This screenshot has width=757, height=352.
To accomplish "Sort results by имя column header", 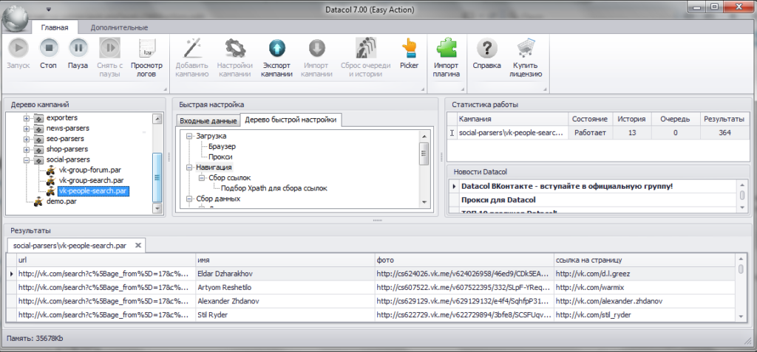I will pos(285,260).
